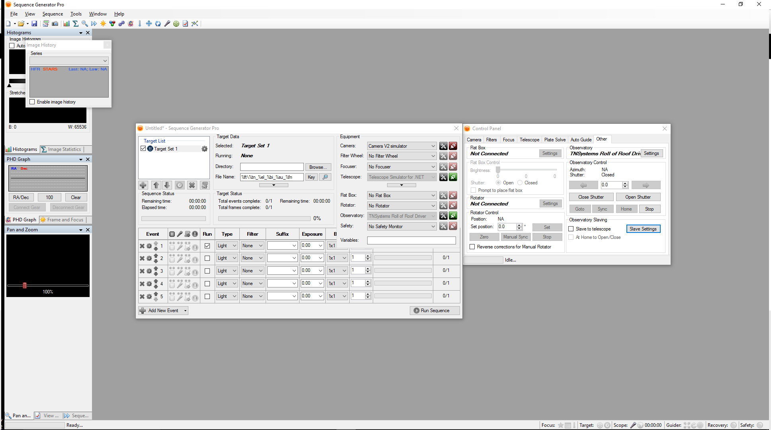Viewport: 771px width, 430px height.
Task: Check Slave to telescope option
Action: pos(571,229)
